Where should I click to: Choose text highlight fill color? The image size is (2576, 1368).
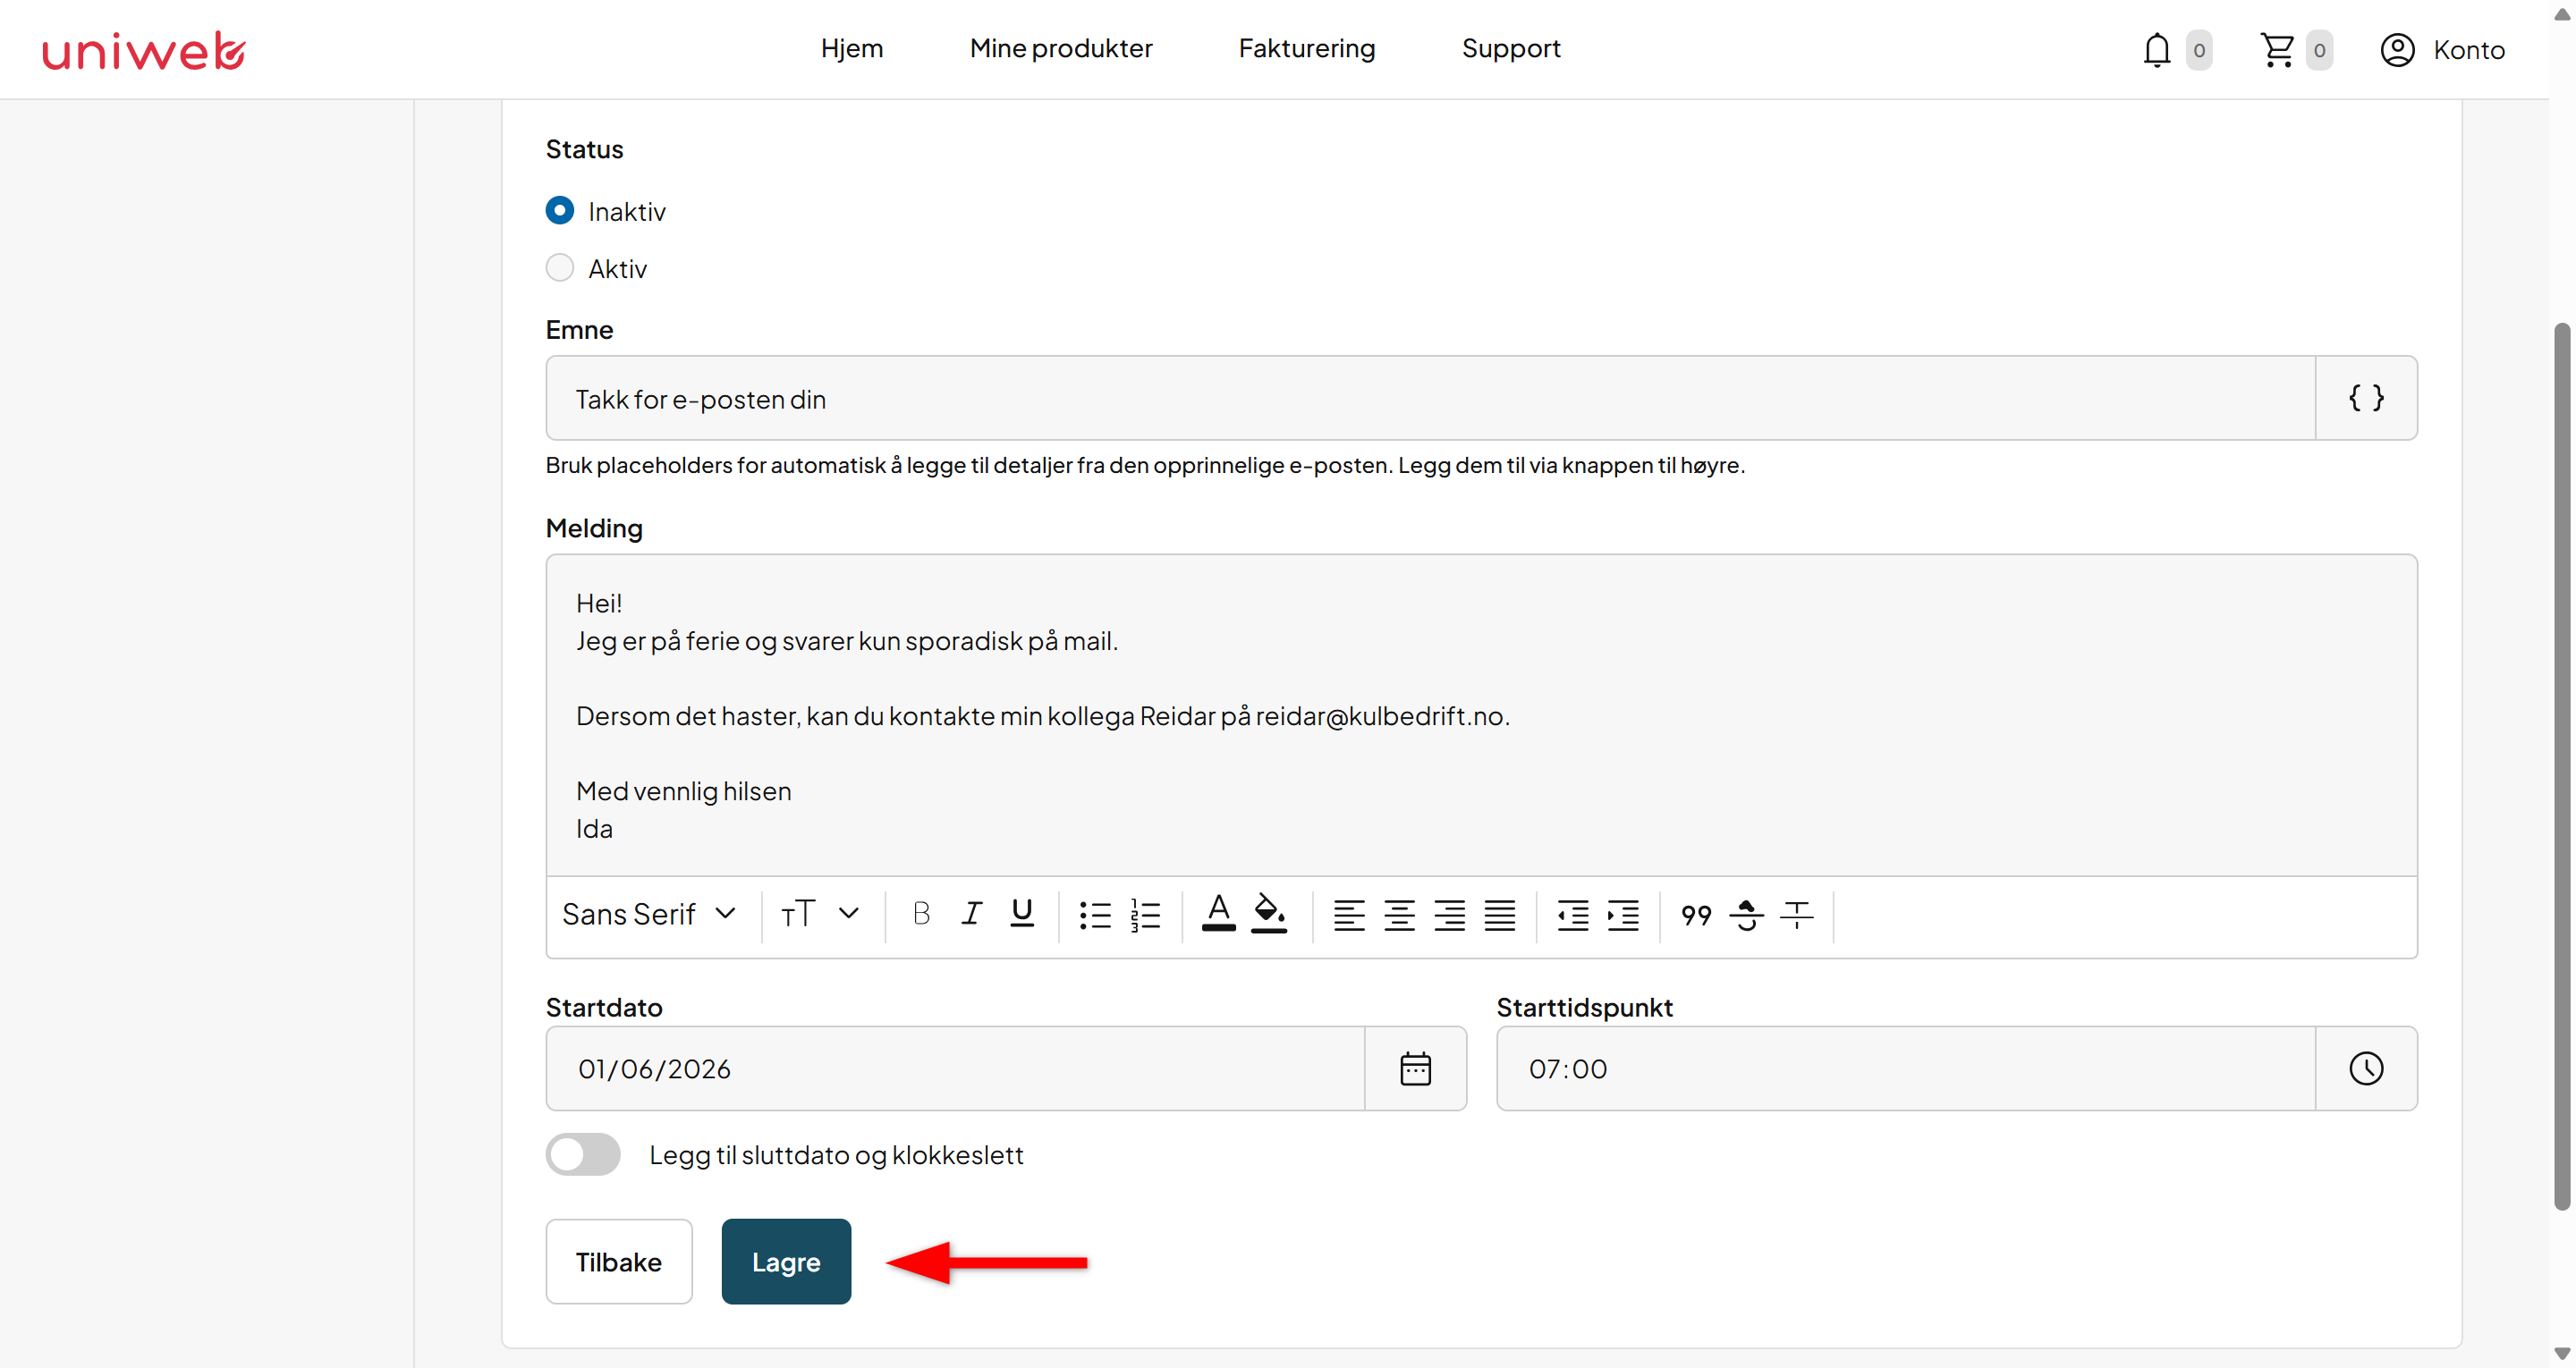click(x=1269, y=914)
